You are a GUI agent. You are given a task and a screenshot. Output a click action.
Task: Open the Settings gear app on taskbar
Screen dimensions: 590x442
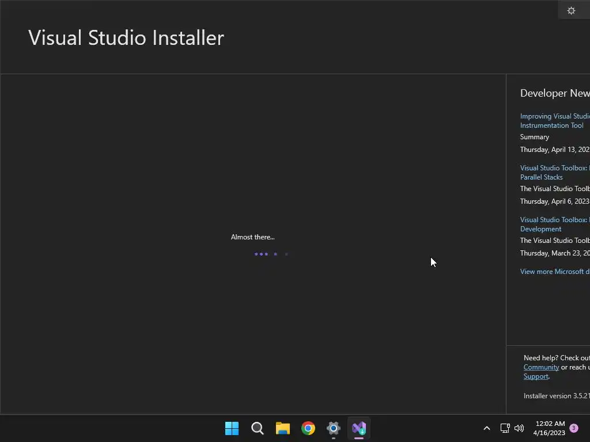click(334, 428)
